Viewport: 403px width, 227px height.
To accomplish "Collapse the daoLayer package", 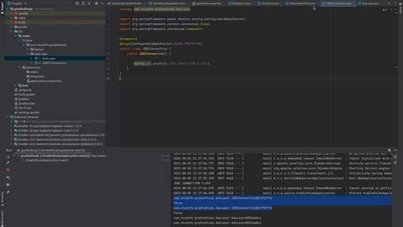I will [28, 54].
